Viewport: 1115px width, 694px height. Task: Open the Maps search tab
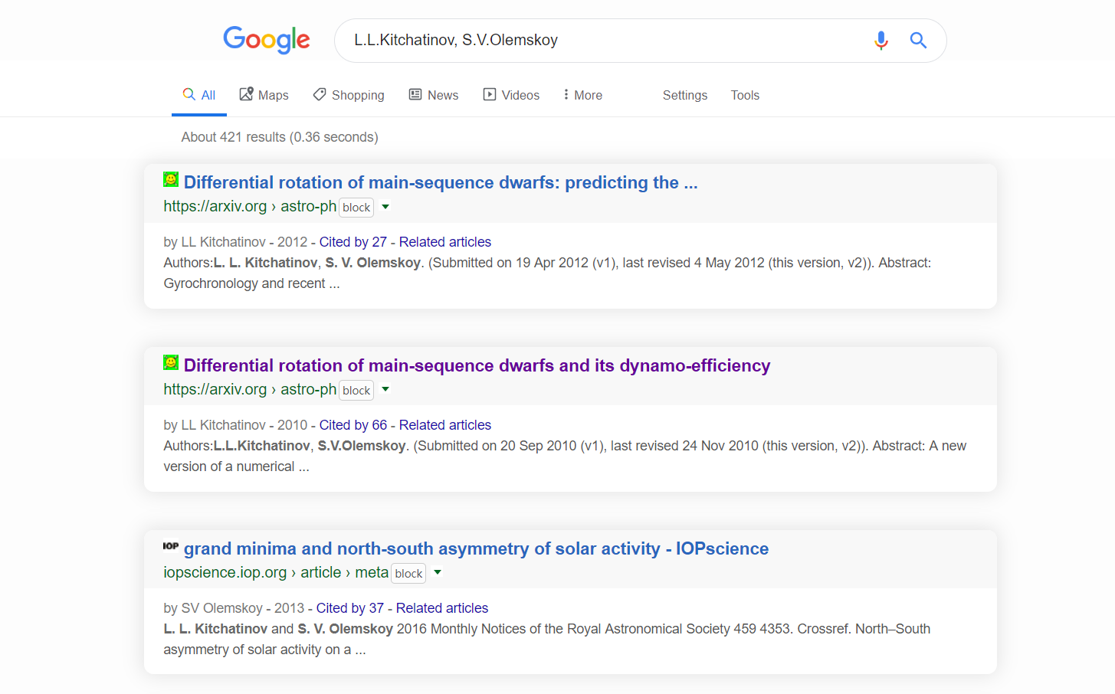pos(264,95)
